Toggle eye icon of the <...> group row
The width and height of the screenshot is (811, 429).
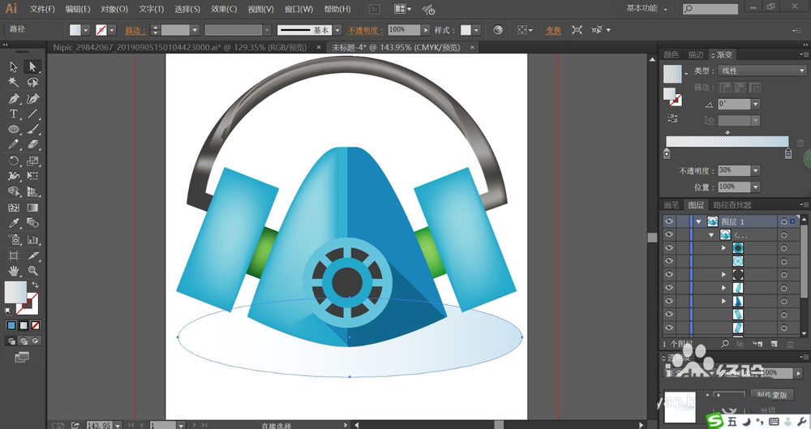[669, 234]
